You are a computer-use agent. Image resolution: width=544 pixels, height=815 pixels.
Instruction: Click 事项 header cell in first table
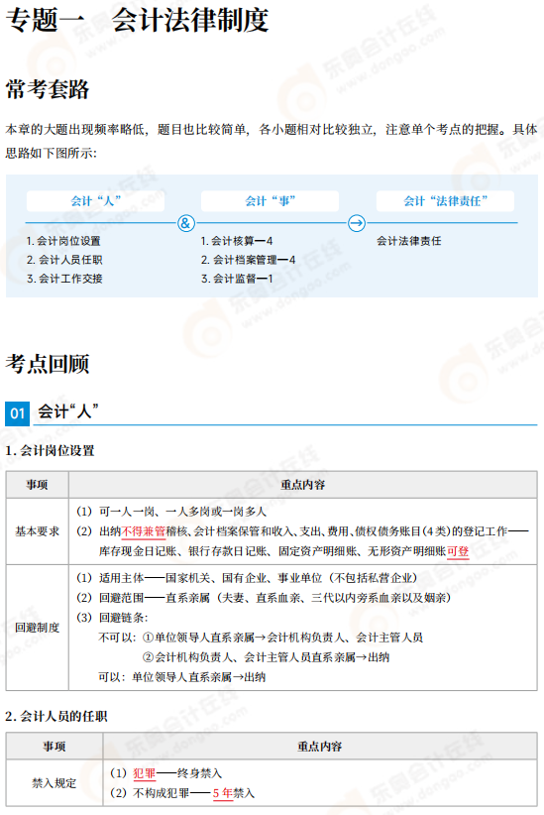coord(38,485)
